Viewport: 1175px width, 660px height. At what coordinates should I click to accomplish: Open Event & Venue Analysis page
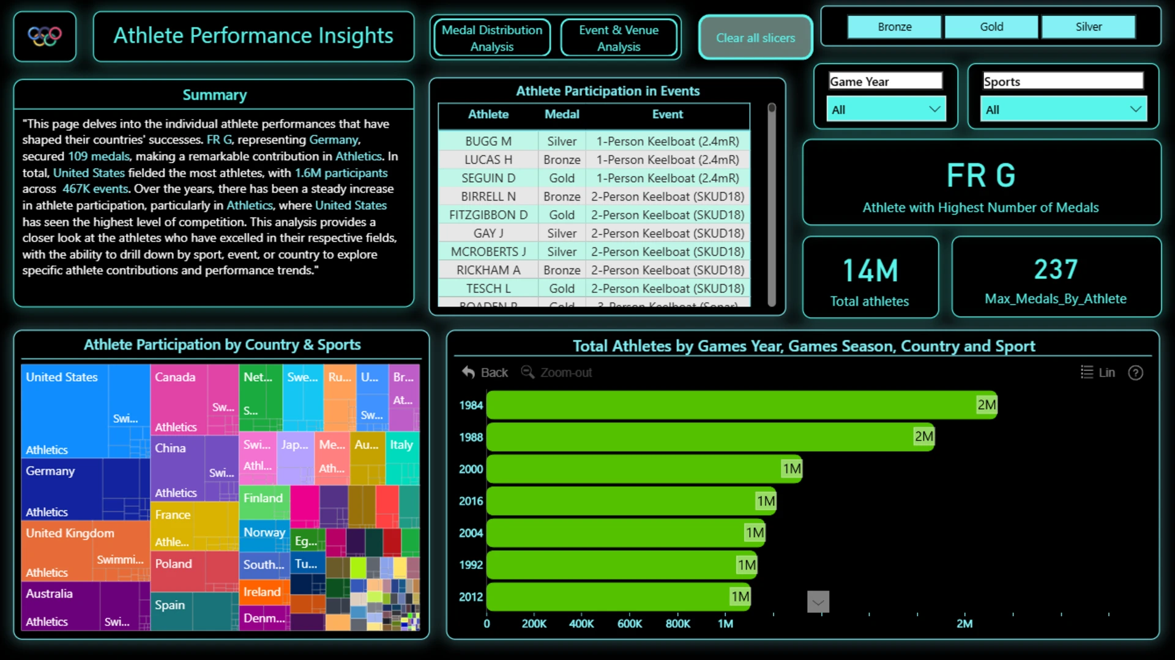(x=619, y=38)
